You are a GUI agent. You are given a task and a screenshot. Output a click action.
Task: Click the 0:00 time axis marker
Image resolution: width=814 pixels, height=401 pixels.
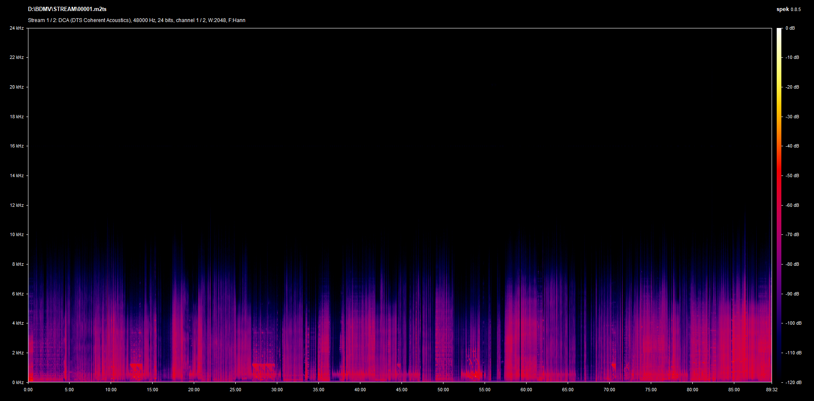28,390
